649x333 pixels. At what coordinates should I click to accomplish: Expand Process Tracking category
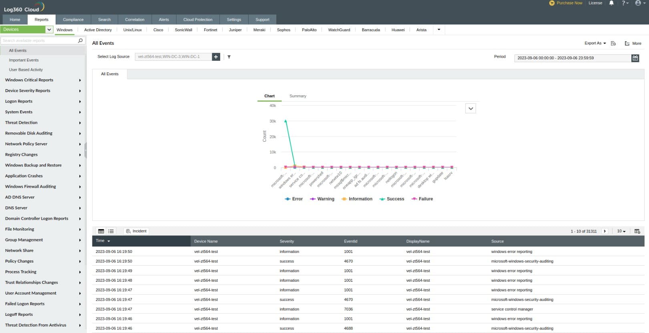pos(43,272)
